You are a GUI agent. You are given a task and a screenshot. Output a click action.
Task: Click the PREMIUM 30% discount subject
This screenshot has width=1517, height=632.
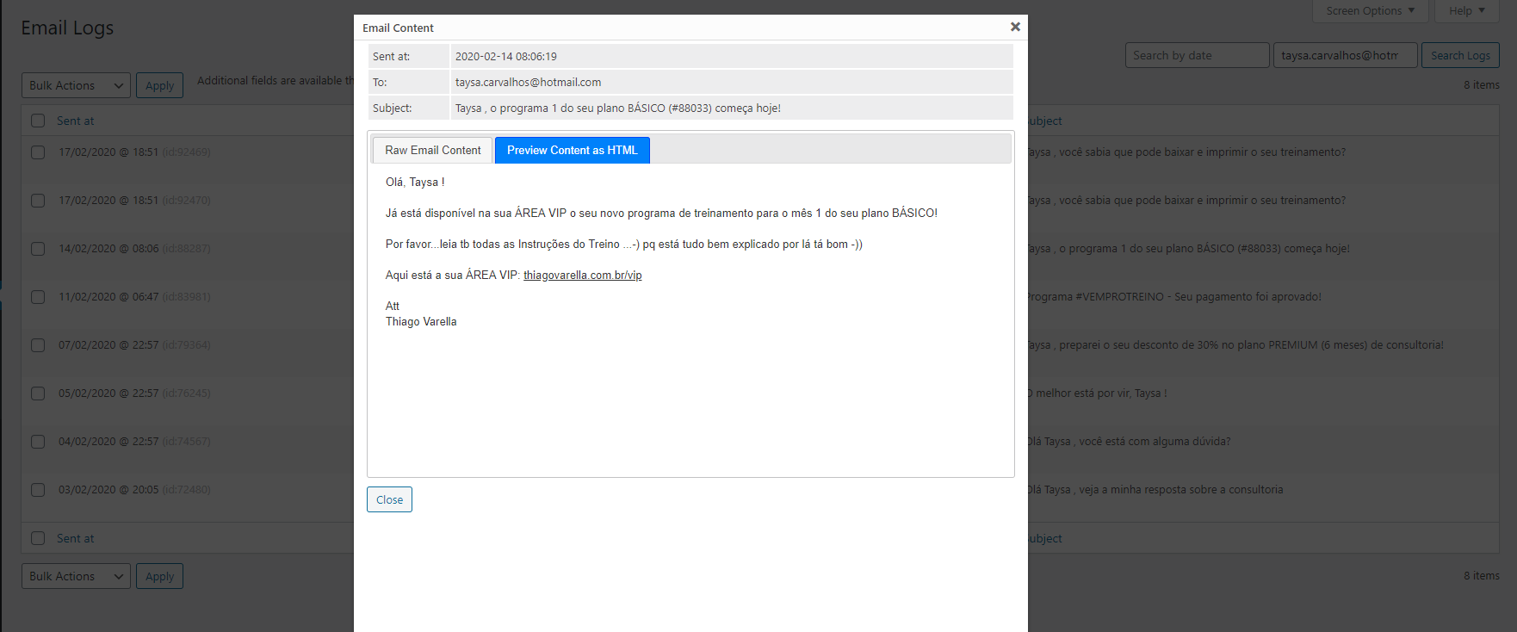[1235, 344]
